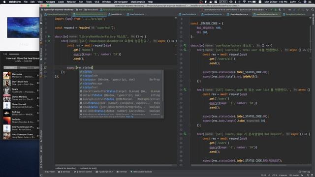Select 'showStatus' completion suggestion
The height and width of the screenshot is (177, 315).
121,107
